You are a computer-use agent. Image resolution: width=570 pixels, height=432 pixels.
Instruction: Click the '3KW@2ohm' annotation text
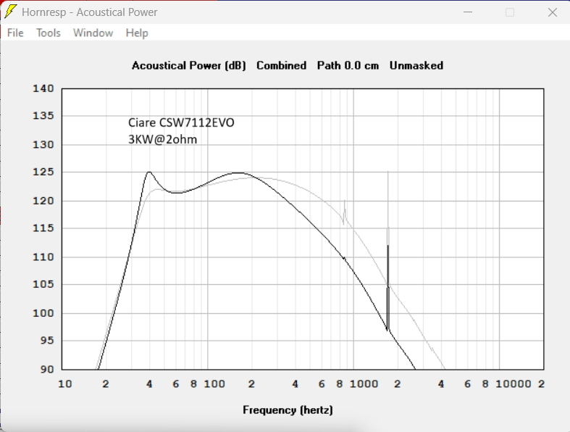[x=162, y=139]
